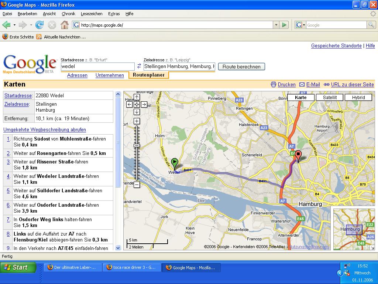The height and width of the screenshot is (284, 378).
Task: Click the pan map up arrow
Action: (x=137, y=97)
